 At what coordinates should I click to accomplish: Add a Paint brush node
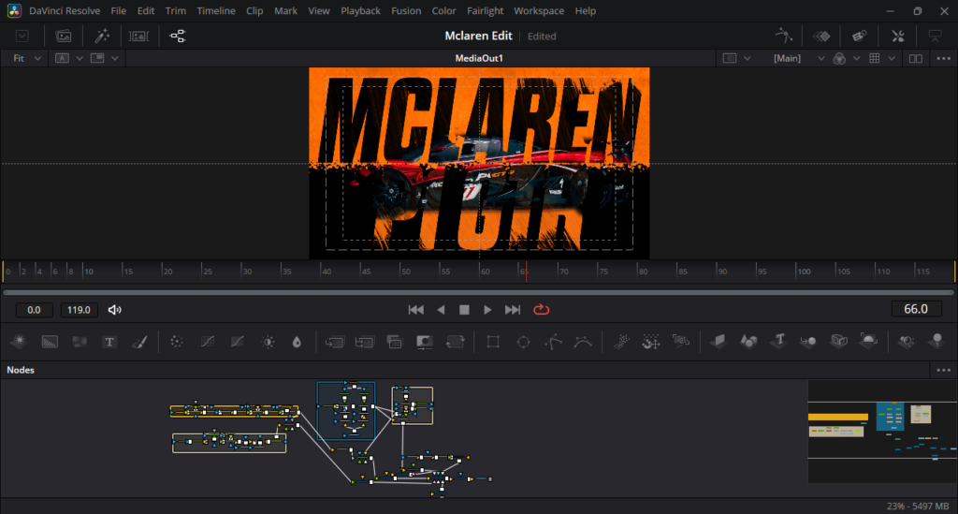pyautogui.click(x=139, y=342)
